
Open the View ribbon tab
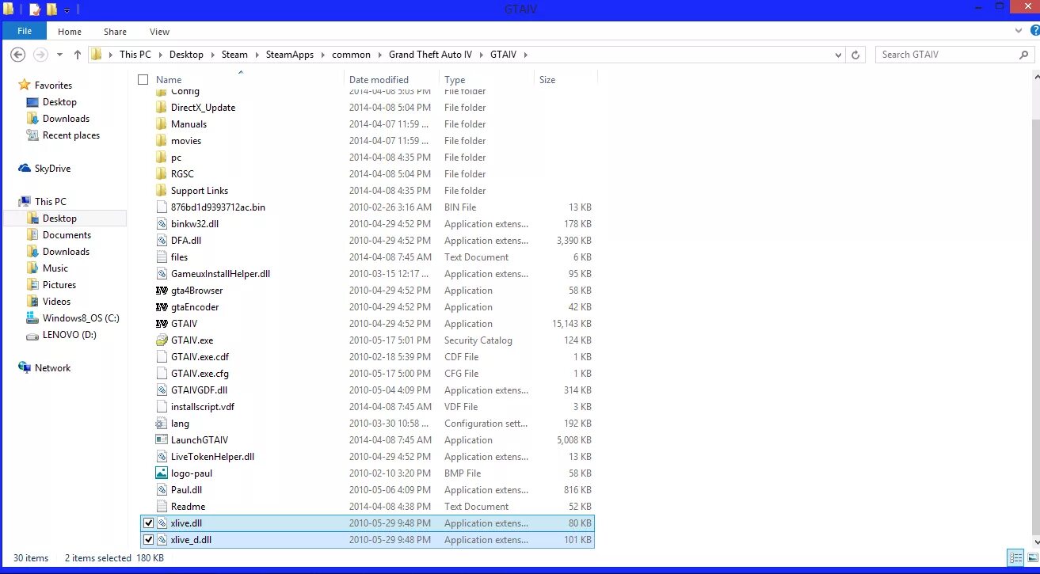coord(160,32)
